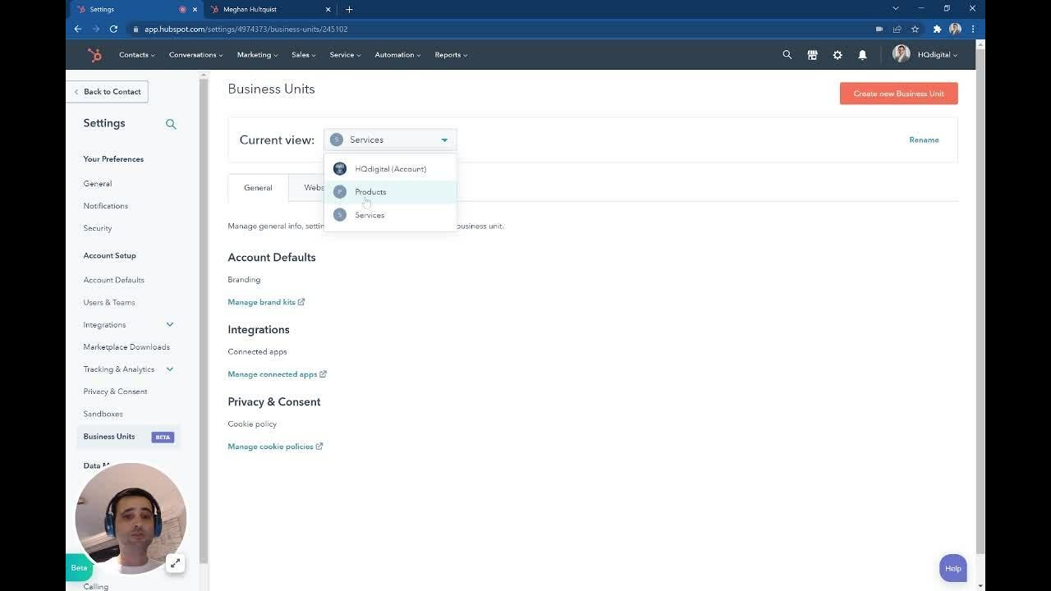
Task: Click the Help button
Action: (x=952, y=568)
